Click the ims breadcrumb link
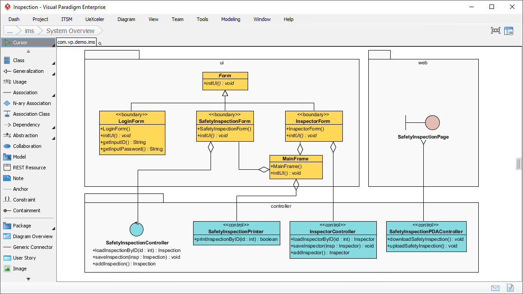Viewport: 523px width, 294px height. (x=29, y=30)
